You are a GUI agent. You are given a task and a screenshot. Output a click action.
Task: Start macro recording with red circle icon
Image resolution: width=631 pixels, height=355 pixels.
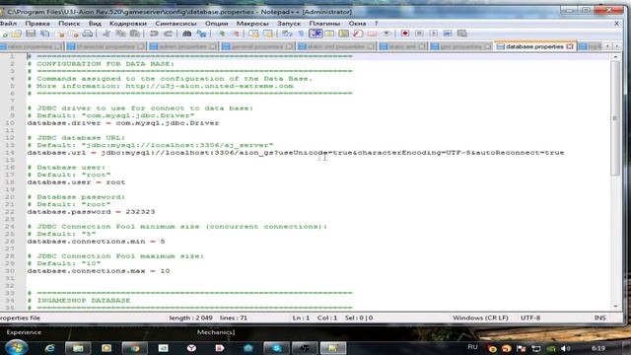405,34
